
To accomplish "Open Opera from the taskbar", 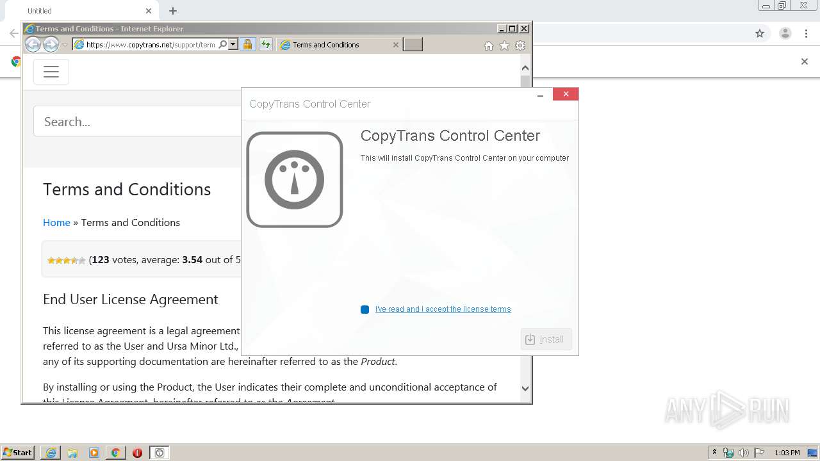I will pos(137,453).
